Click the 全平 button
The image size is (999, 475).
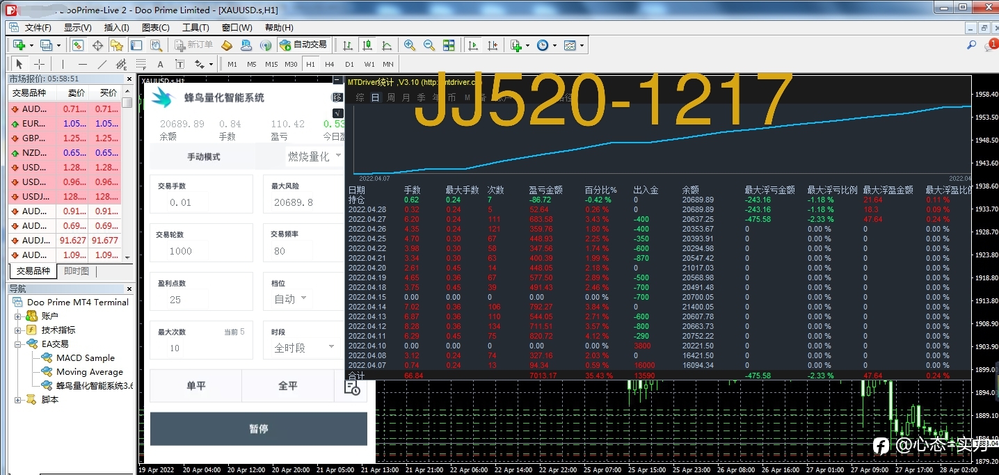coord(288,386)
